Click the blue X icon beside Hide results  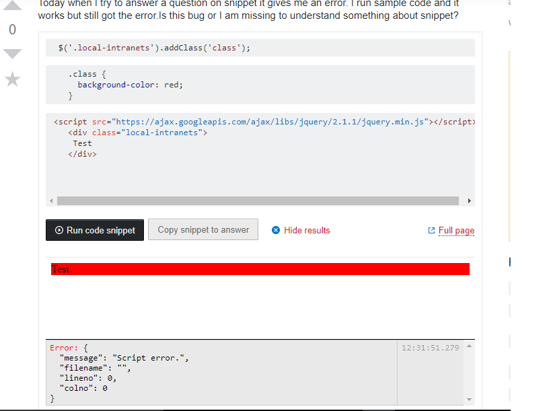pyautogui.click(x=276, y=230)
